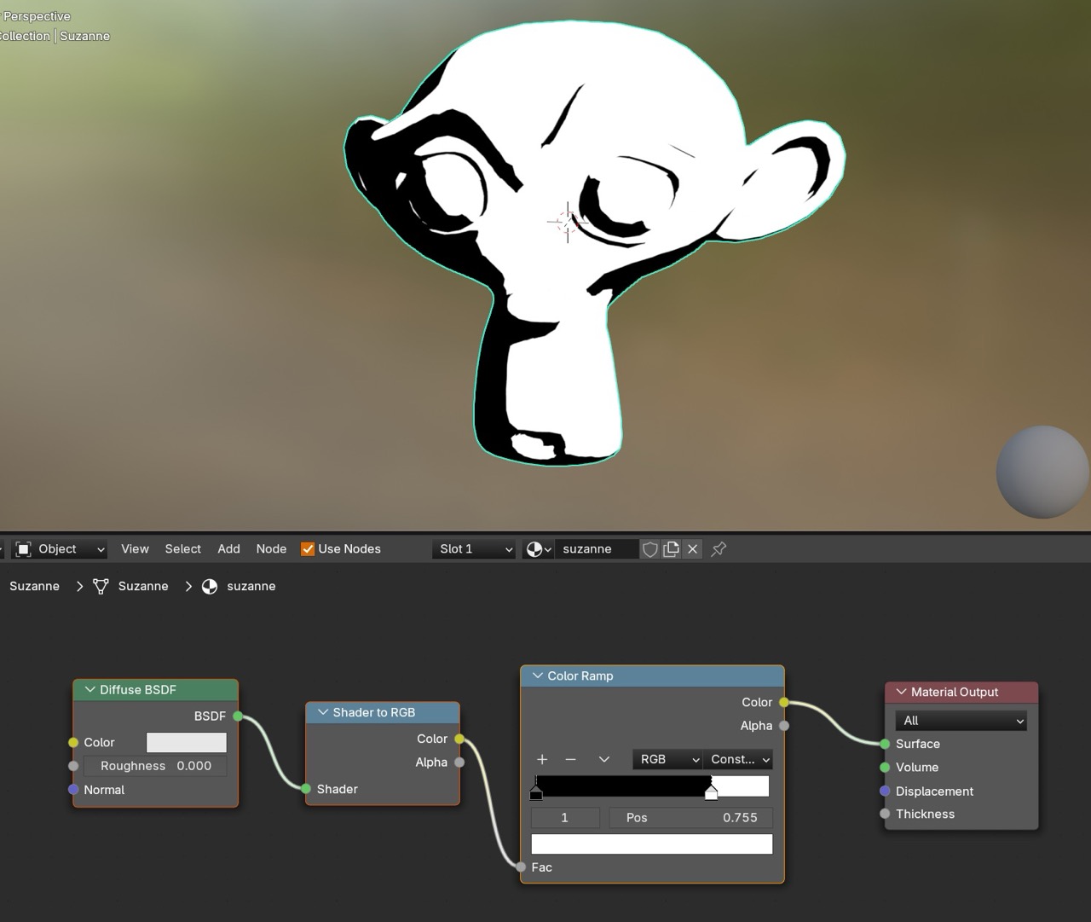This screenshot has width=1091, height=922.
Task: Click Material Output Surface socket
Action: click(885, 744)
